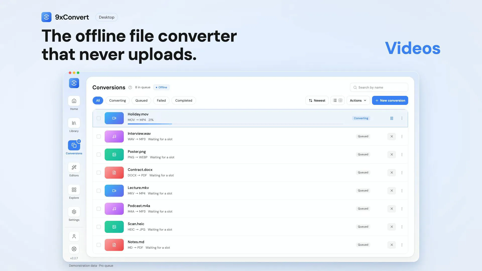
Task: Remove Contract.docx from the queue
Action: [392, 173]
